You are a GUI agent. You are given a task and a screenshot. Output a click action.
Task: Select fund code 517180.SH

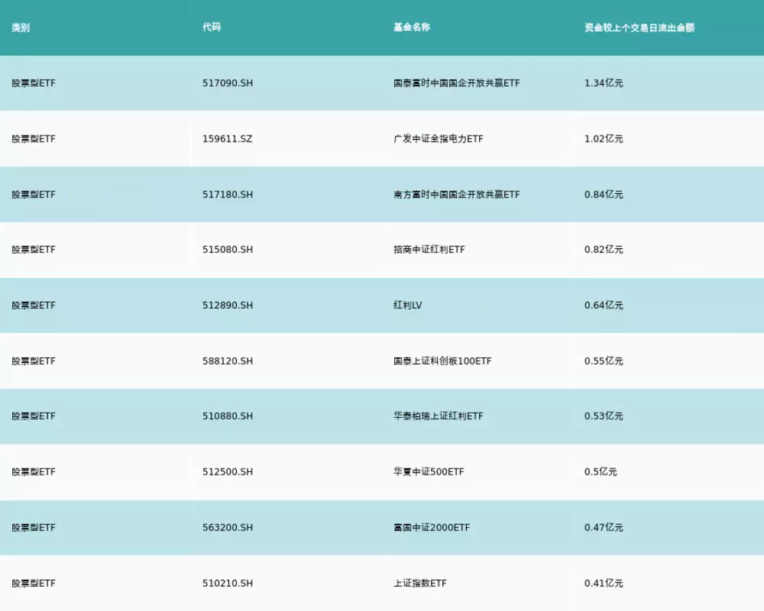[x=228, y=195]
